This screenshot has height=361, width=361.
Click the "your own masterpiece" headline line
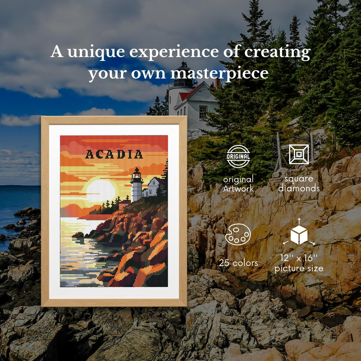point(178,73)
